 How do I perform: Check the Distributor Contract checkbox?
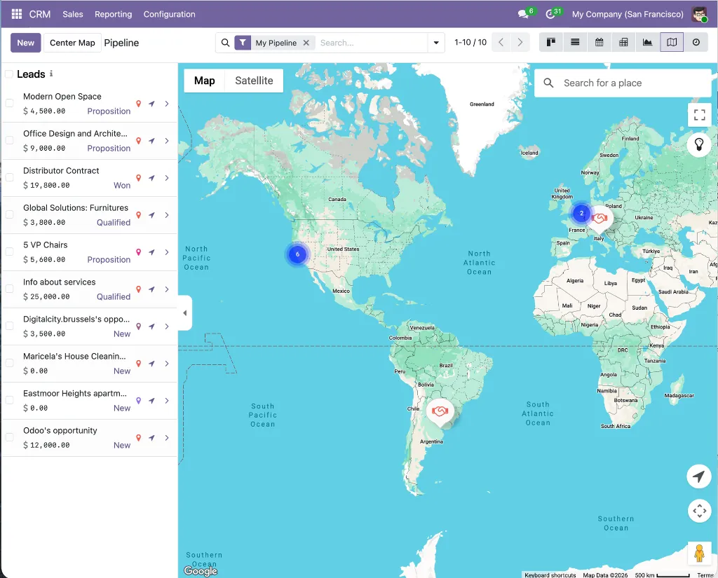click(x=9, y=177)
